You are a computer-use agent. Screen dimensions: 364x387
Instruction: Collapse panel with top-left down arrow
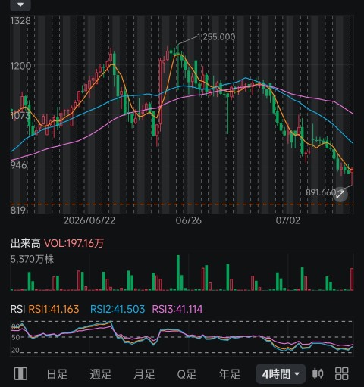click(x=20, y=5)
